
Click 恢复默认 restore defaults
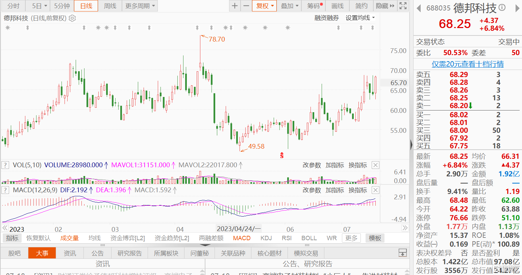point(39,238)
